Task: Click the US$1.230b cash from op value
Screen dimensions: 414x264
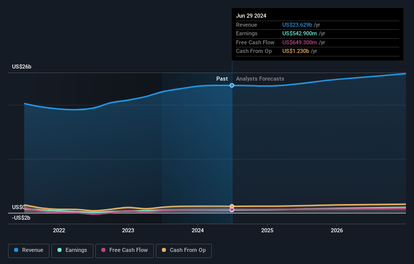Action: pyautogui.click(x=295, y=51)
